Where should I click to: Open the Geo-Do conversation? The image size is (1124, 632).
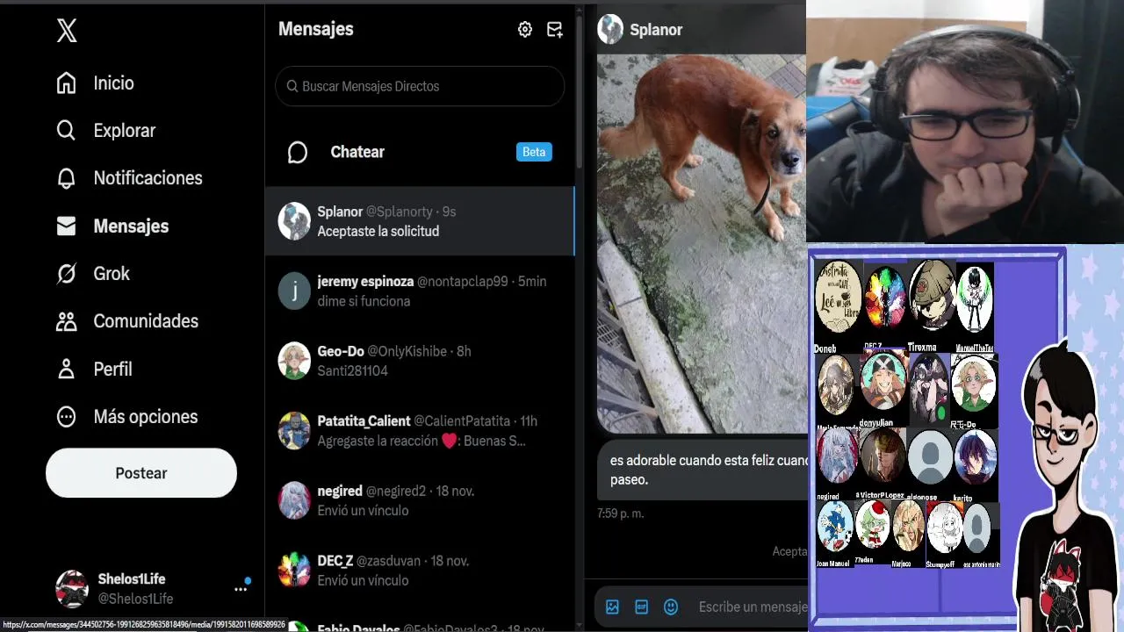tap(420, 361)
